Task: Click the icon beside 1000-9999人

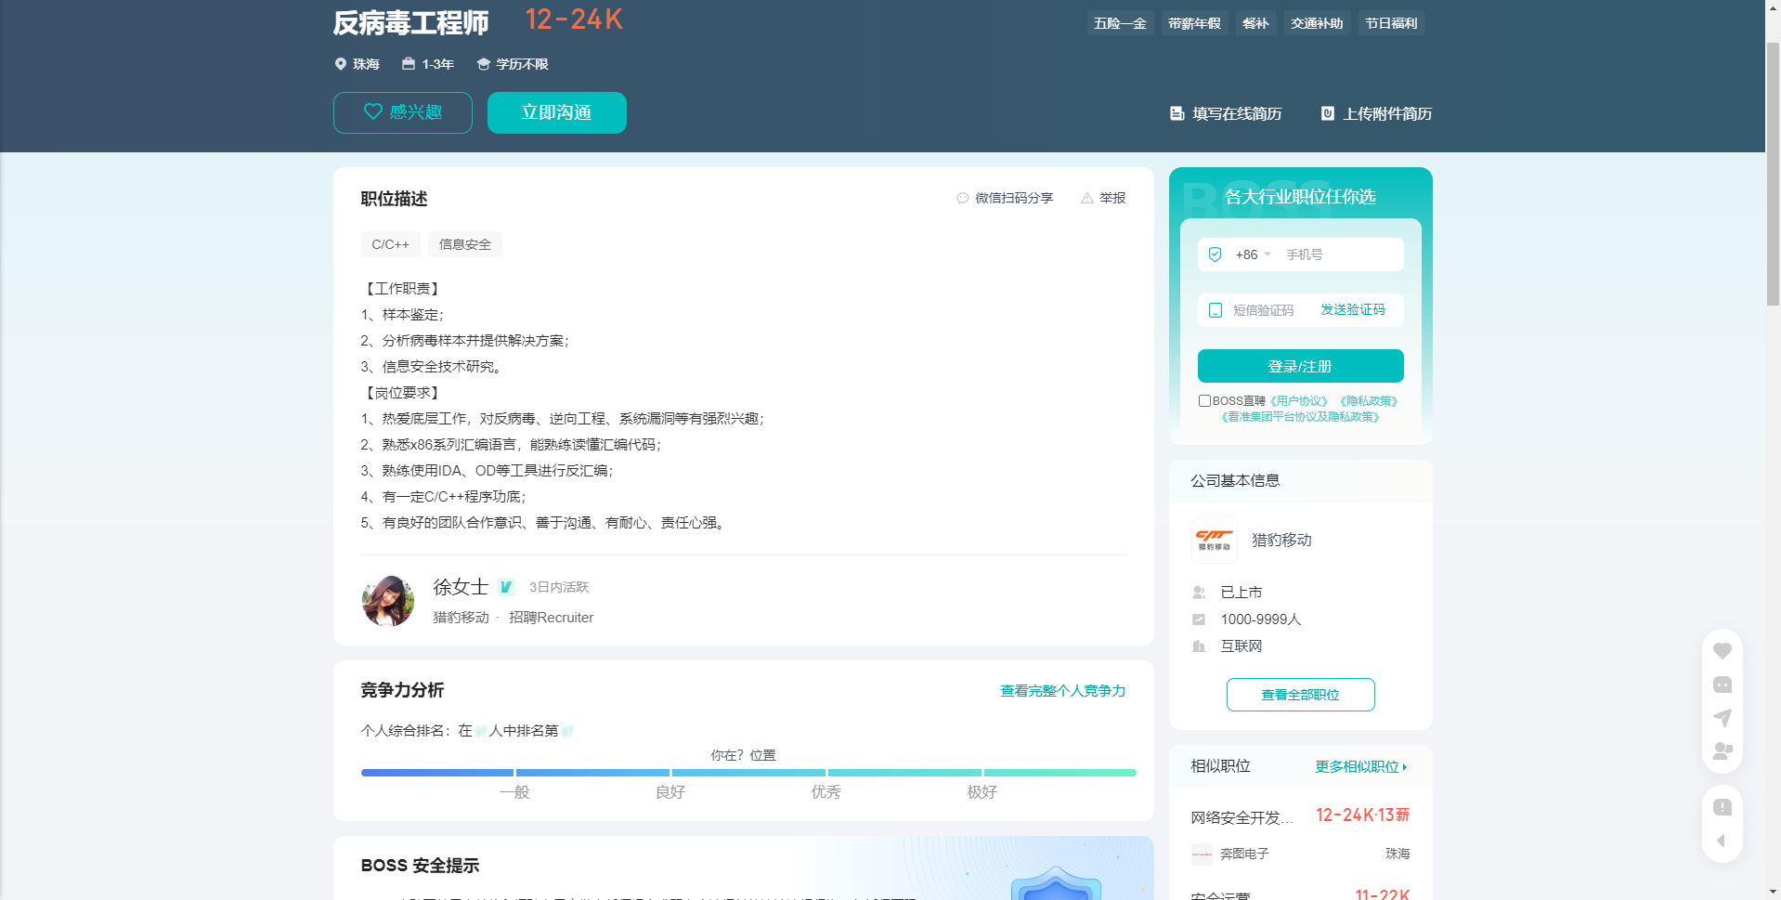Action: pyautogui.click(x=1199, y=620)
